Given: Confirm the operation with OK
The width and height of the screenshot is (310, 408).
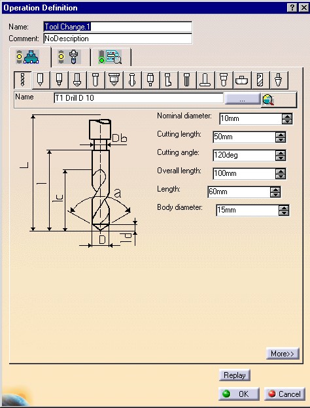Looking at the screenshot, I should tap(239, 394).
